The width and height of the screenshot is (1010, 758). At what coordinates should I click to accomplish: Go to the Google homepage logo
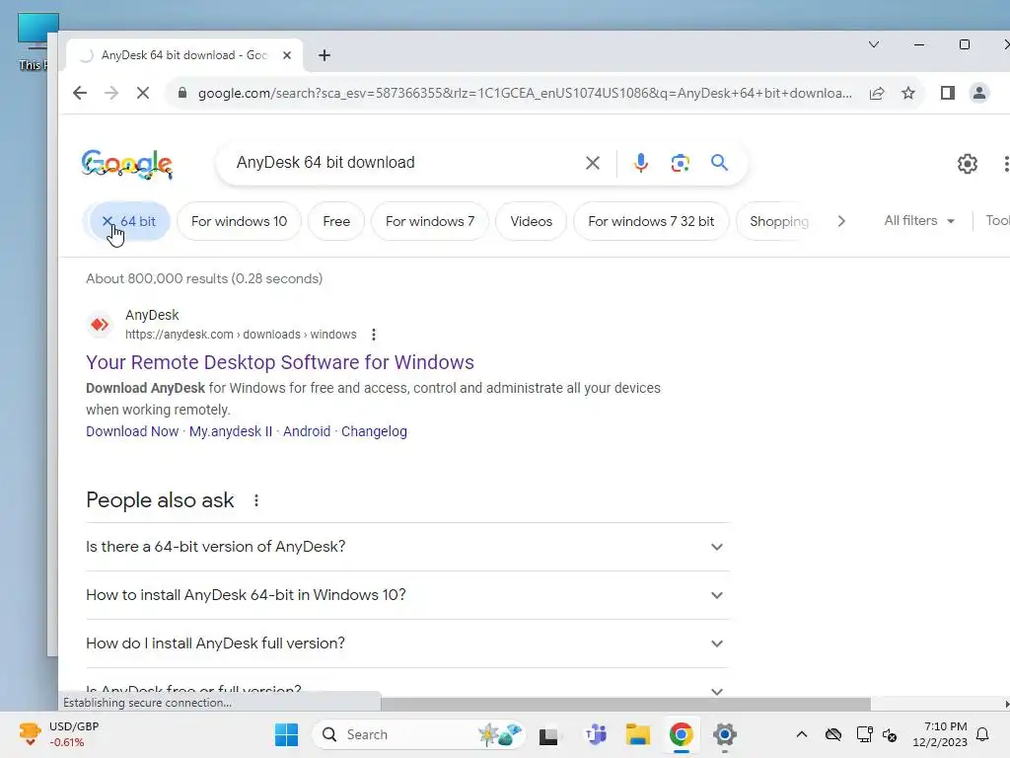point(127,164)
